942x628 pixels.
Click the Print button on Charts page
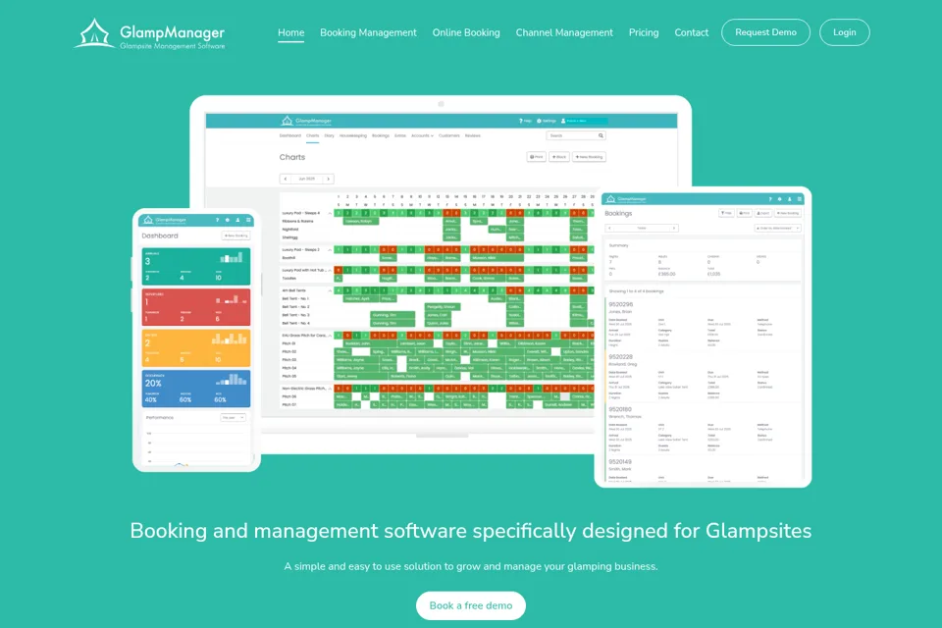(x=537, y=157)
